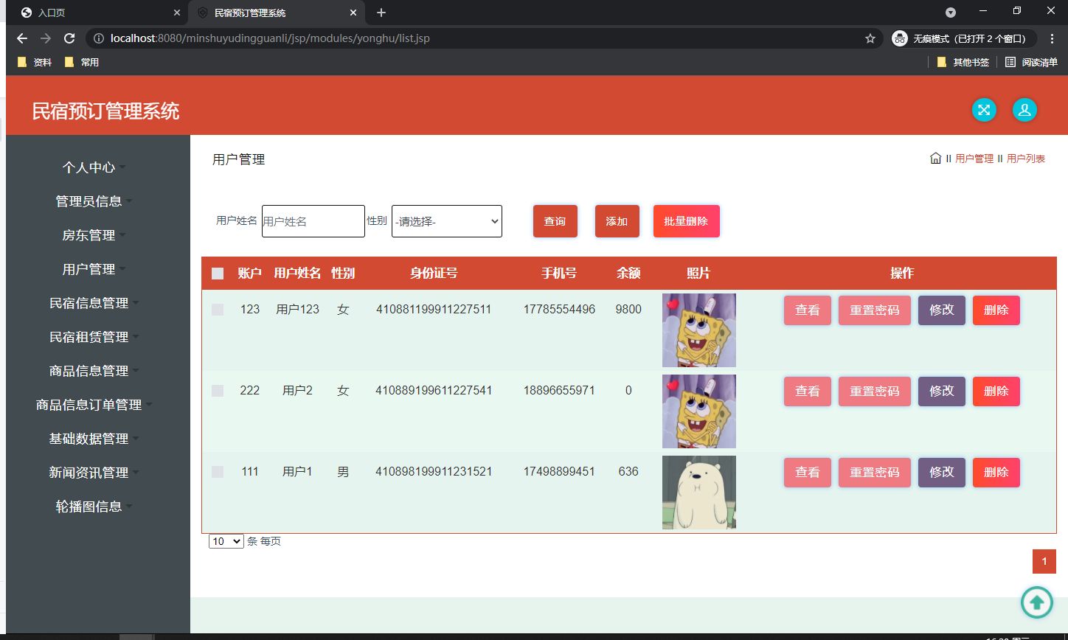The height and width of the screenshot is (640, 1068).
Task: Close the 入口页 tab
Action: click(x=176, y=13)
